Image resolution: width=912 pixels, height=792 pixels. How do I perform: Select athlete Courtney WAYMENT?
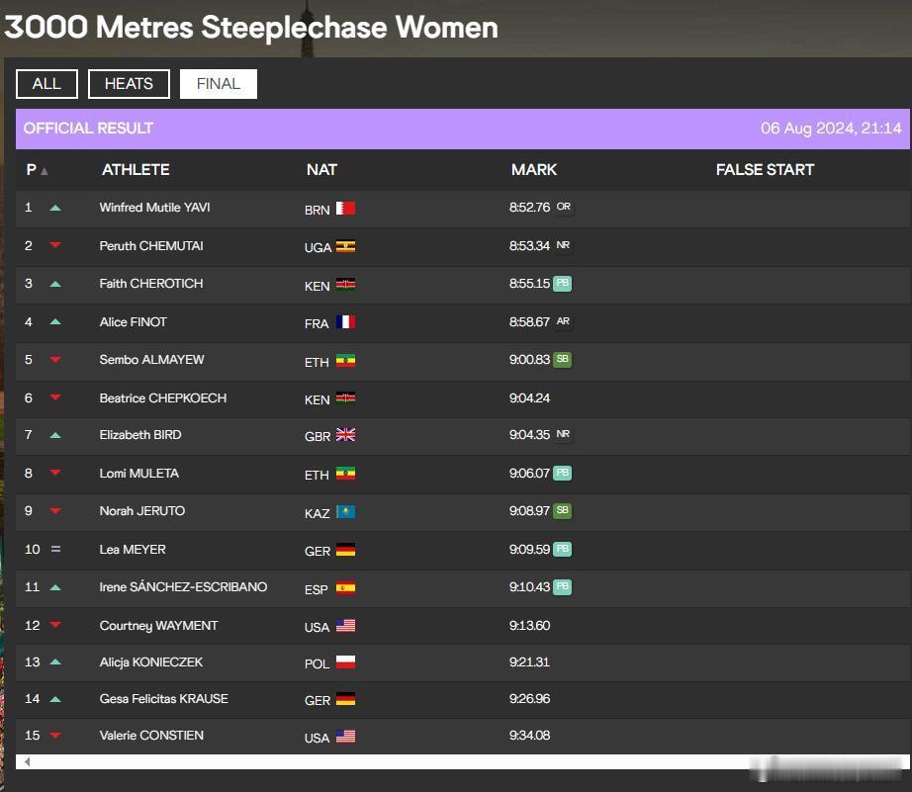159,625
